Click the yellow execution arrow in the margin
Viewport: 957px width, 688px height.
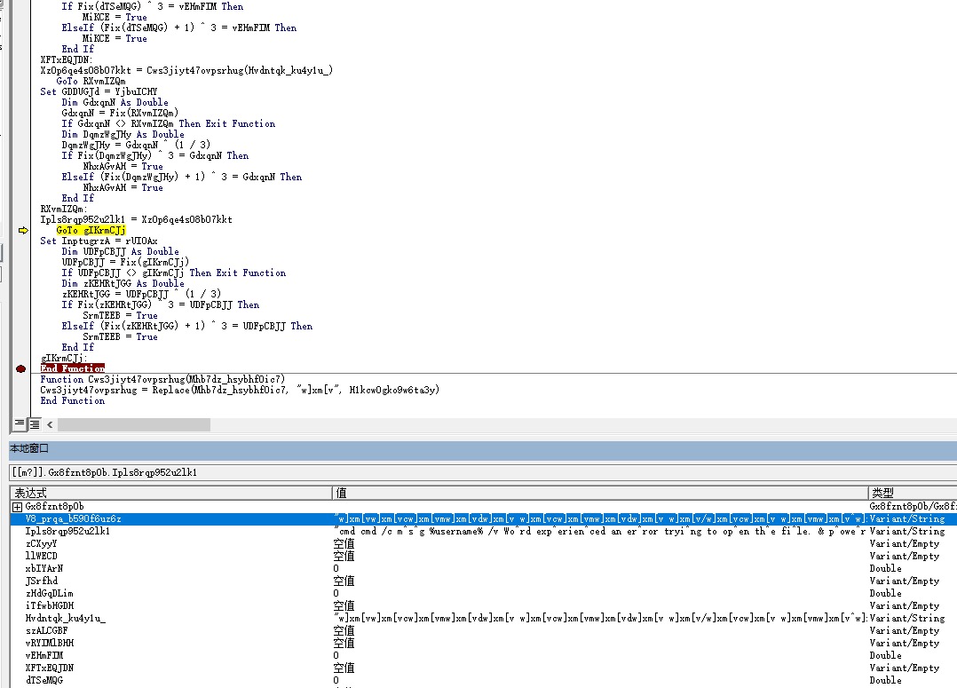[23, 230]
